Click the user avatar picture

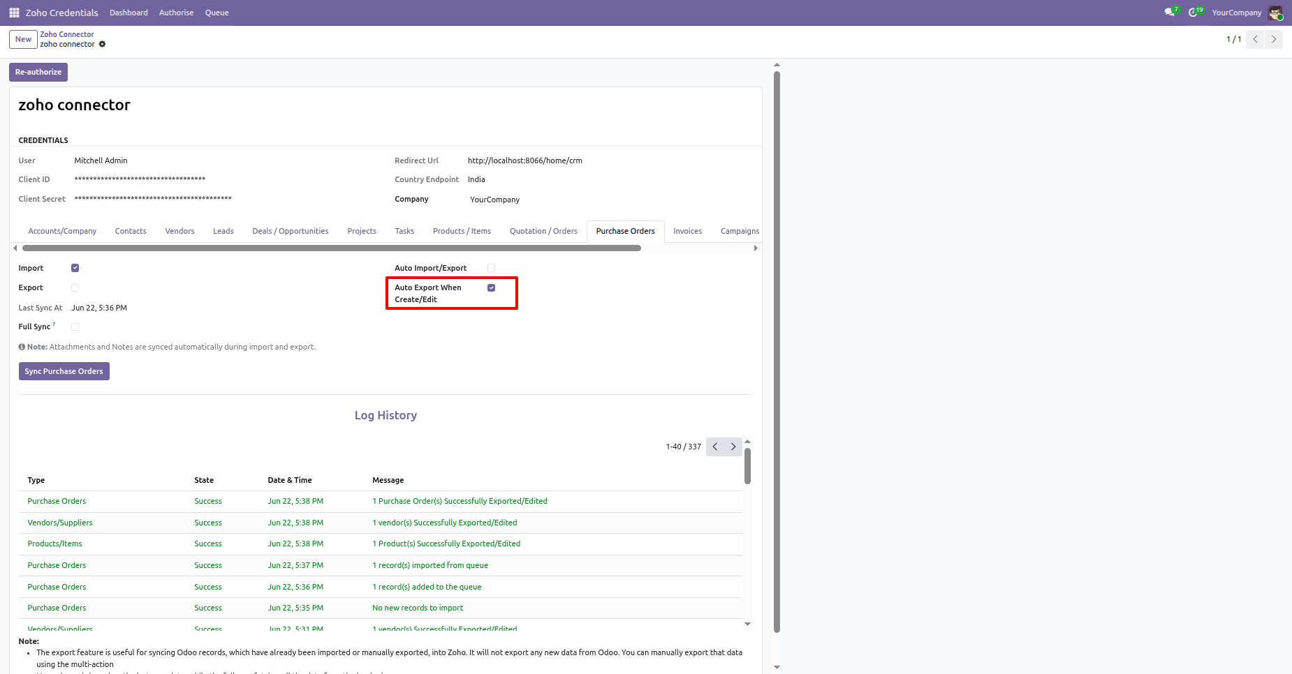[1275, 13]
